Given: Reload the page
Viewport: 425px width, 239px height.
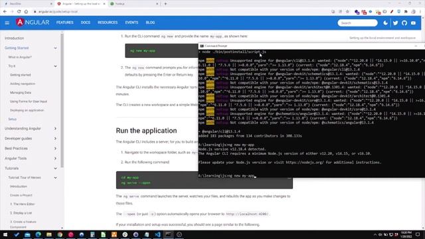Looking at the screenshot, I should (19, 12).
